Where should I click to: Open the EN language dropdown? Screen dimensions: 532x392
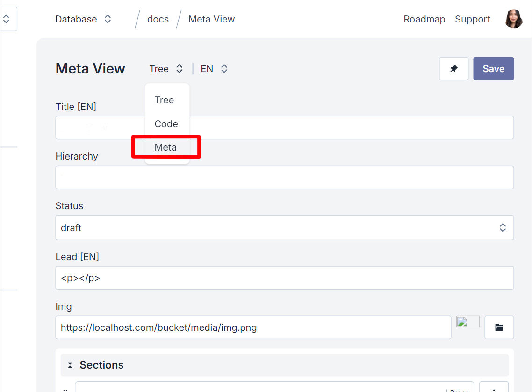[x=214, y=68]
